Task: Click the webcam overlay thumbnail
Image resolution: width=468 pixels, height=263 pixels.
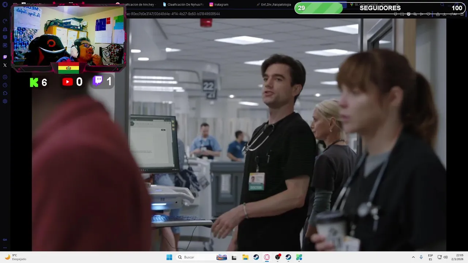Action: click(68, 35)
